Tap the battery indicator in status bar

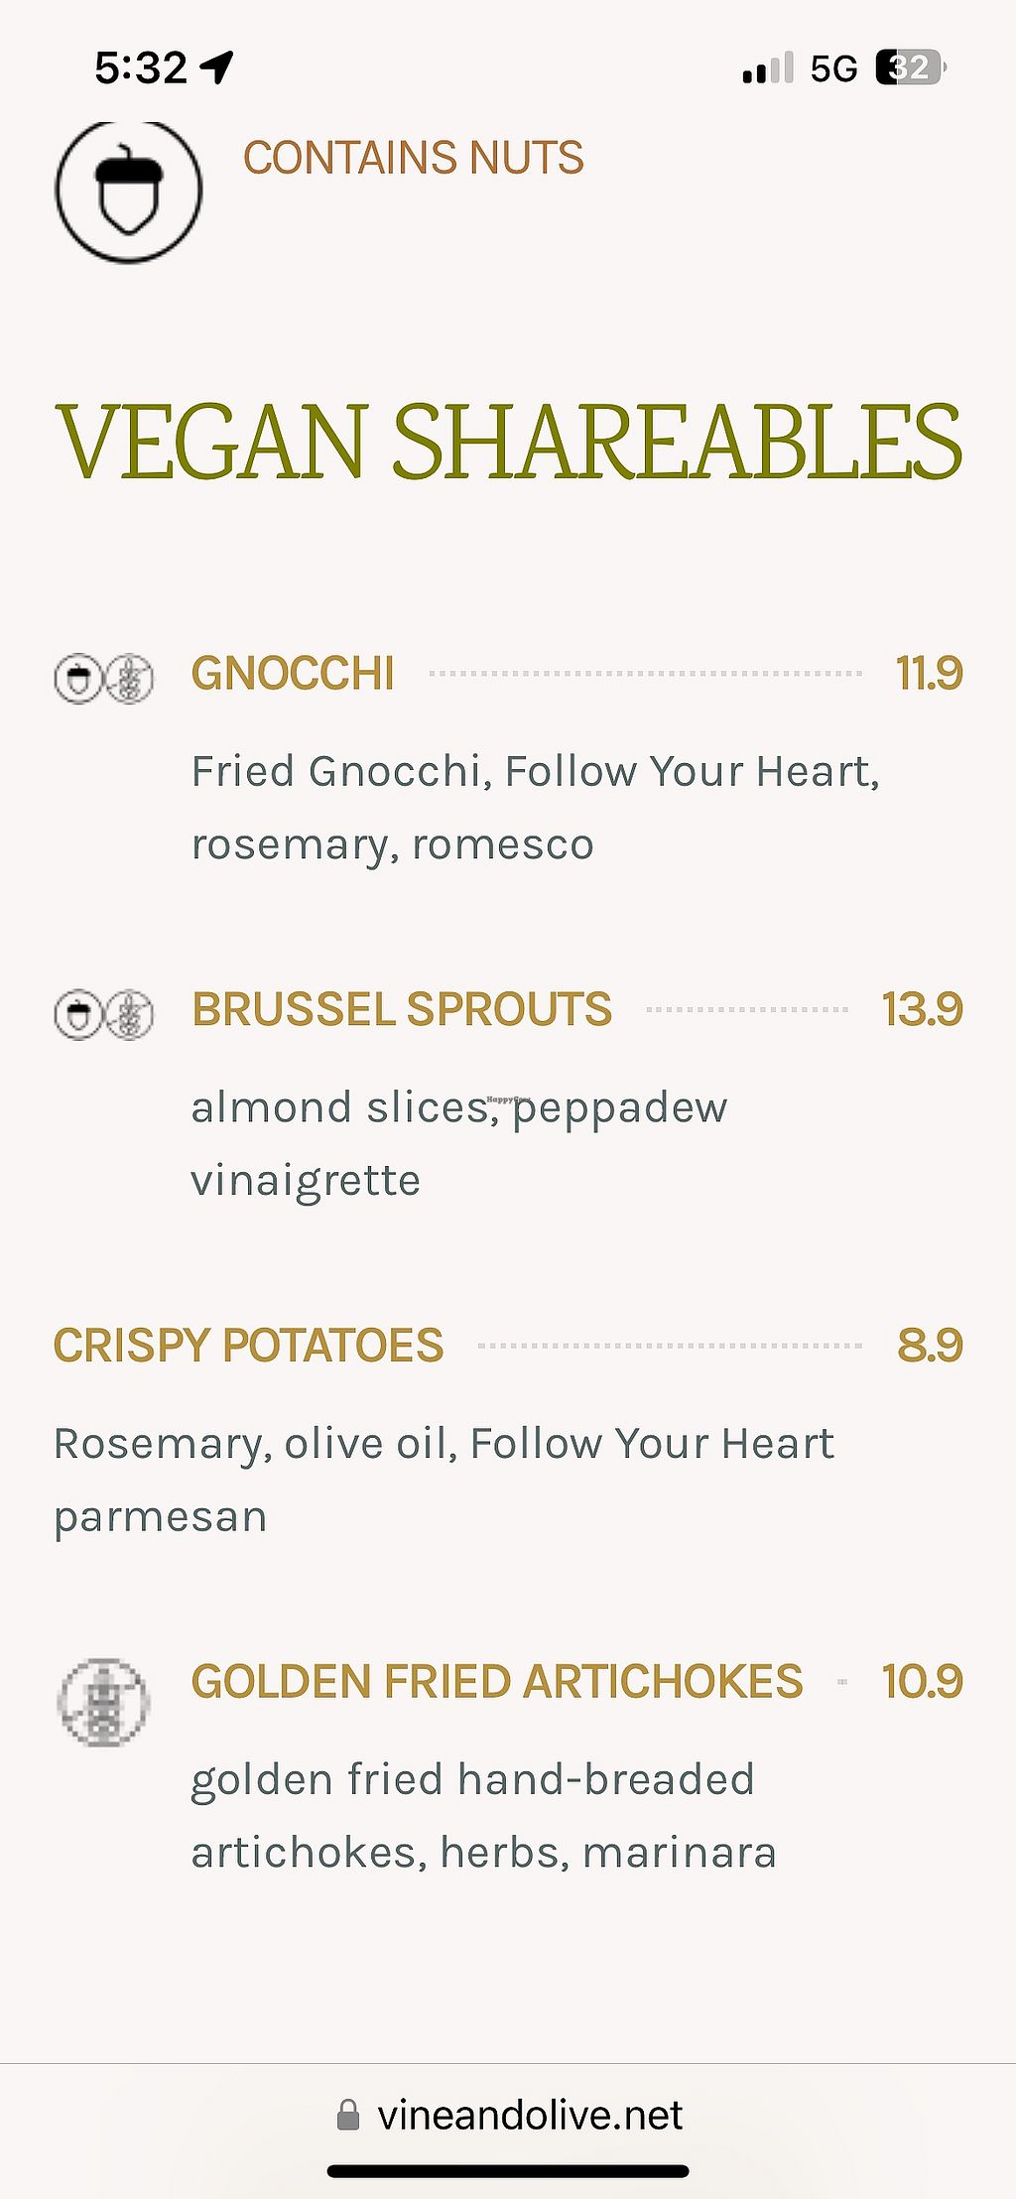pyautogui.click(x=910, y=67)
